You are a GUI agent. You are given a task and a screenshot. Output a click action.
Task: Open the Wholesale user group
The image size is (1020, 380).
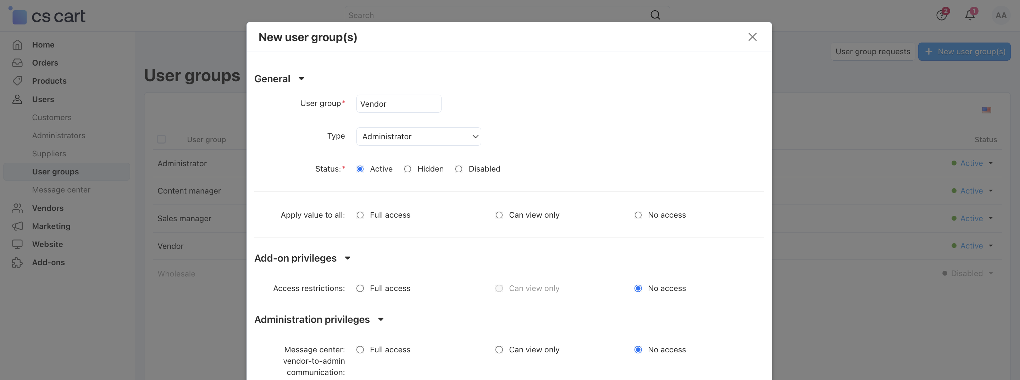pyautogui.click(x=176, y=274)
